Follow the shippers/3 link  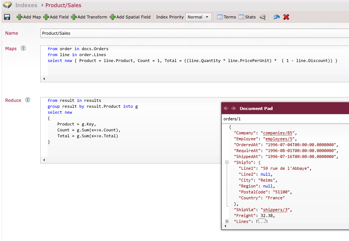(x=275, y=210)
